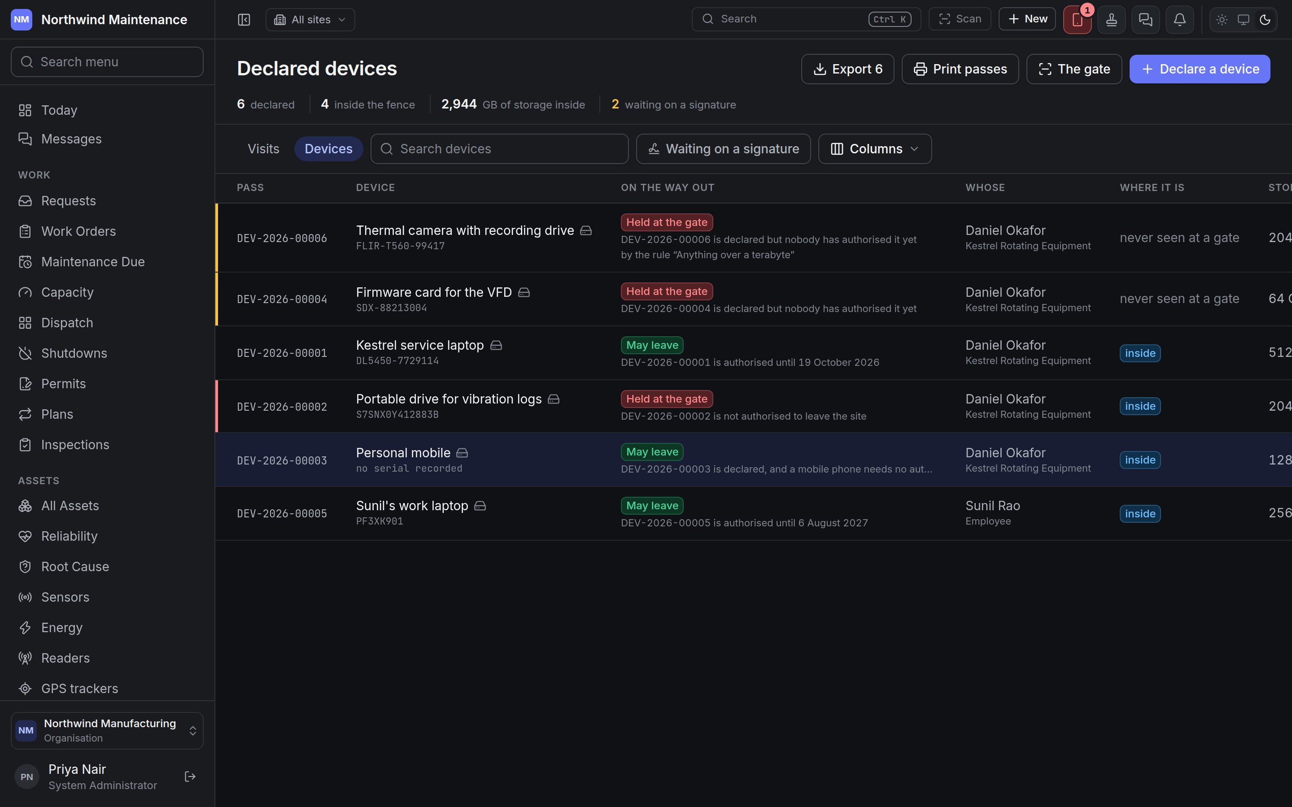This screenshot has height=807, width=1292.
Task: Click serial FLIR-T560-99417
Action: pos(401,246)
